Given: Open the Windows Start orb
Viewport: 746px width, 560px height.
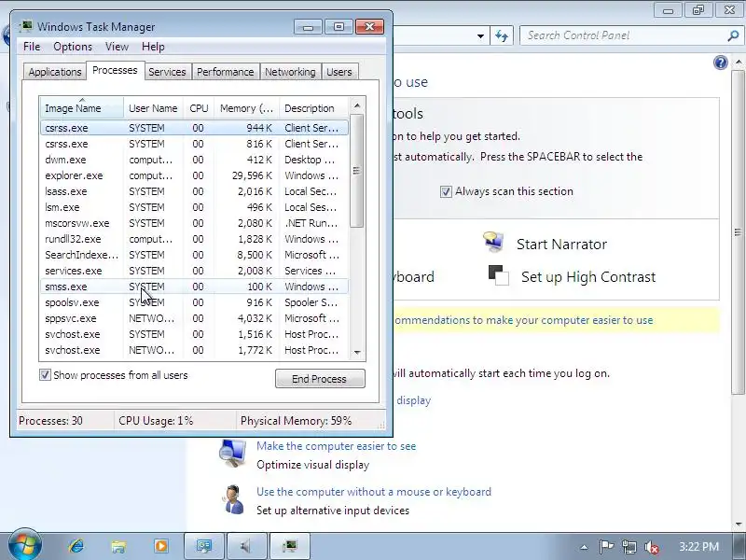Looking at the screenshot, I should click(x=25, y=545).
